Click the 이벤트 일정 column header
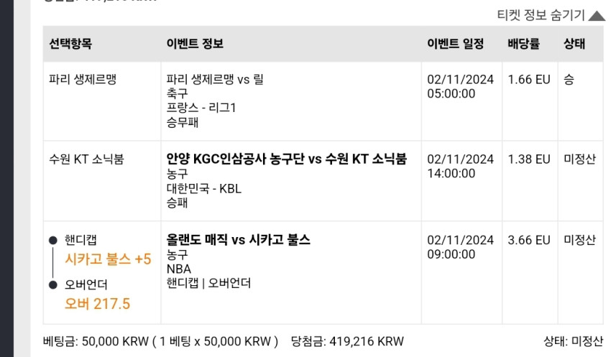Image resolution: width=611 pixels, height=357 pixels. click(456, 43)
